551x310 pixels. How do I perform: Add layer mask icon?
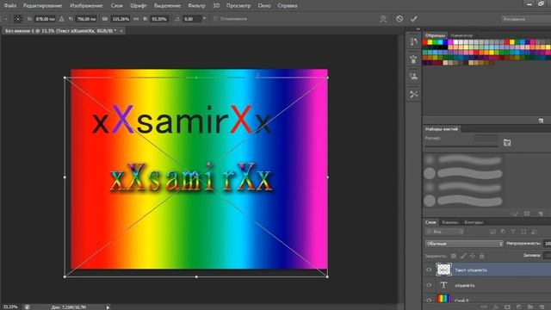507,307
